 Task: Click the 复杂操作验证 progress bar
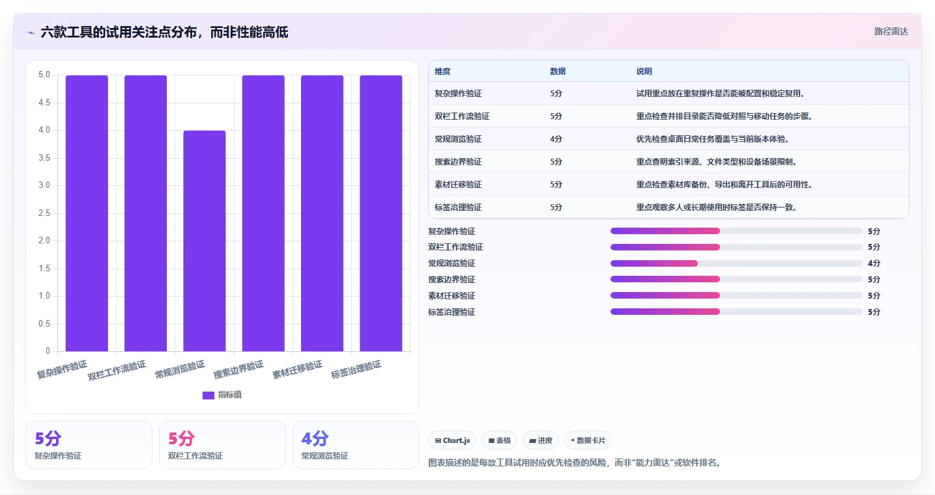(x=736, y=231)
